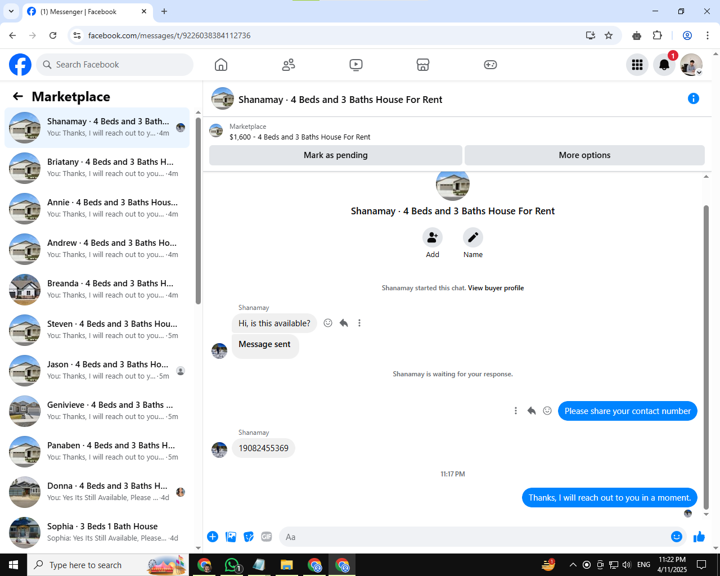Screen dimensions: 720x576
Task: Click the conversation list scrollbar
Action: click(x=198, y=211)
